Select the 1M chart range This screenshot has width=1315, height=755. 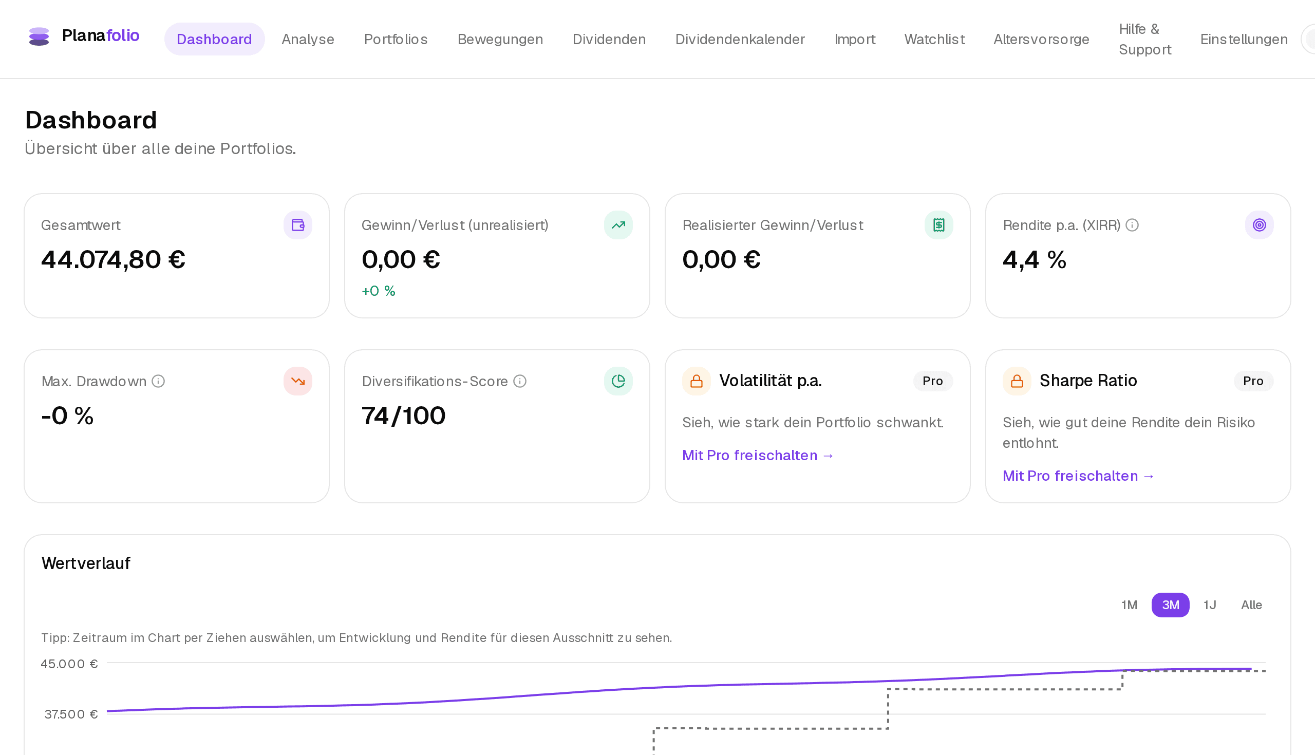1129,605
